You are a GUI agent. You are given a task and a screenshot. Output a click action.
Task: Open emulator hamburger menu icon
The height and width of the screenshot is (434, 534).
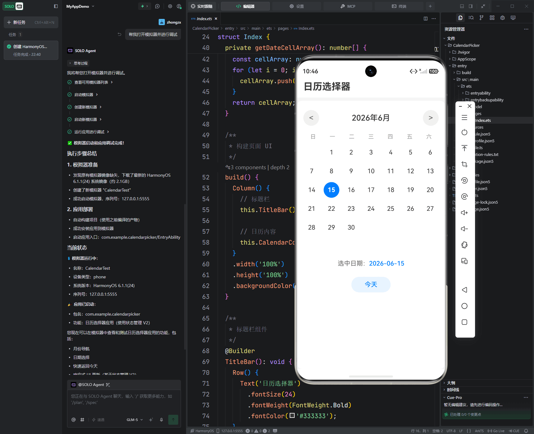point(464,117)
